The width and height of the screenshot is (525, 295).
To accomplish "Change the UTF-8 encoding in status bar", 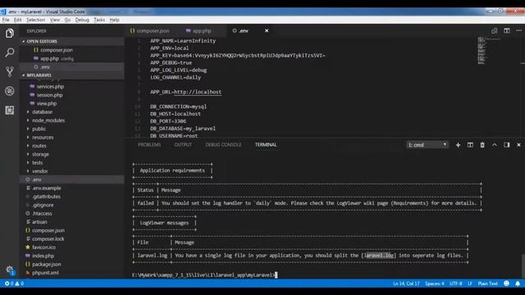I will point(456,284).
